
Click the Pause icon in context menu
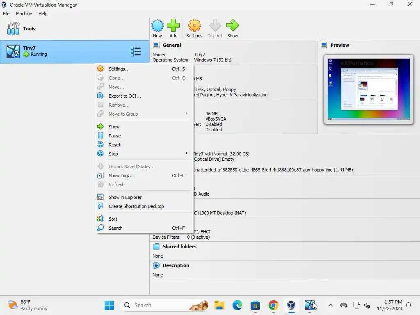(100, 135)
